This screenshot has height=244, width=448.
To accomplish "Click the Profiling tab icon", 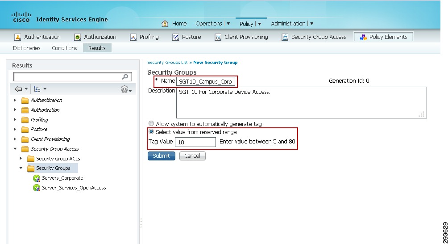I will coord(133,37).
